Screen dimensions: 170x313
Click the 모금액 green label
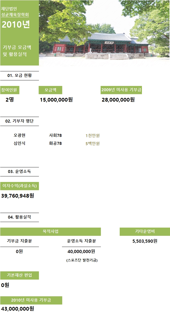click(50, 90)
